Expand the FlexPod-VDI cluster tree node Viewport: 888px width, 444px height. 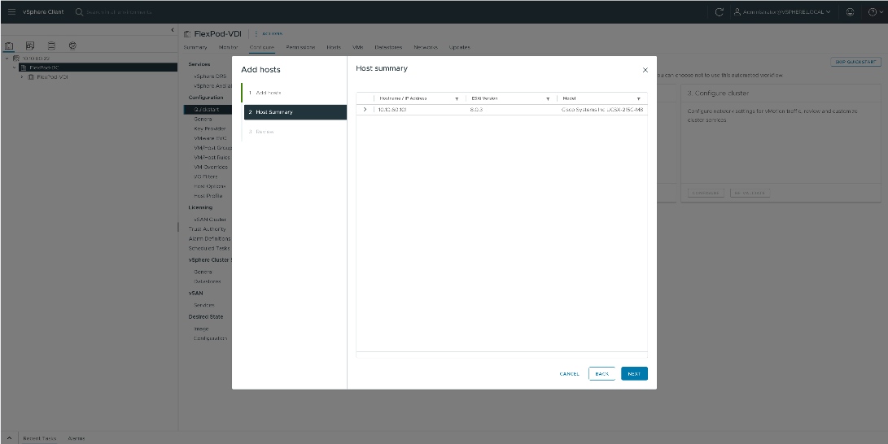pos(22,77)
